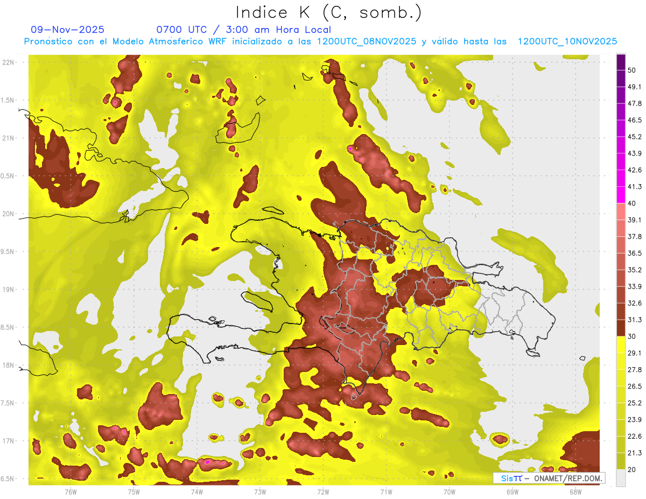The image size is (646, 499).
Task: Click the "20N" latitude label
Action: (8, 214)
